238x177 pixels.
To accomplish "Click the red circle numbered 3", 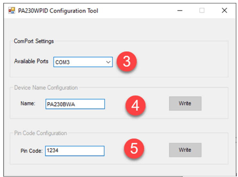I will pyautogui.click(x=127, y=62).
